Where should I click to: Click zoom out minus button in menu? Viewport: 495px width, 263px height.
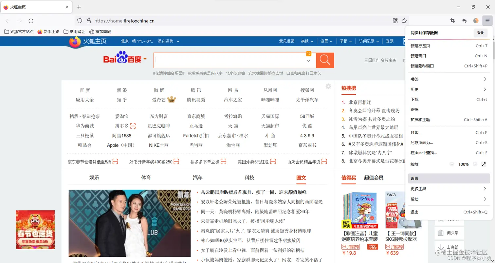[452, 164]
